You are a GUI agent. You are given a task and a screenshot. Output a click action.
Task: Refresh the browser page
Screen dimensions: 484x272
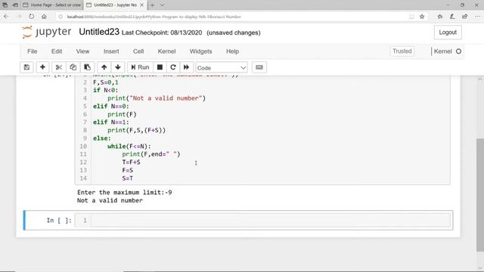pos(32,17)
